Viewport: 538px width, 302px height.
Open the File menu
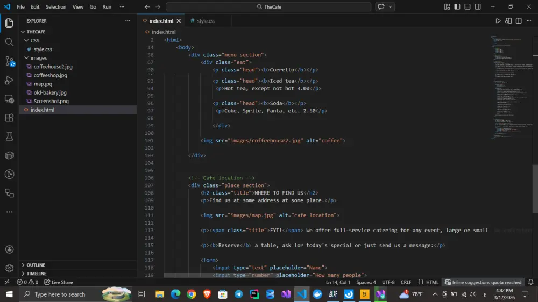coord(20,7)
